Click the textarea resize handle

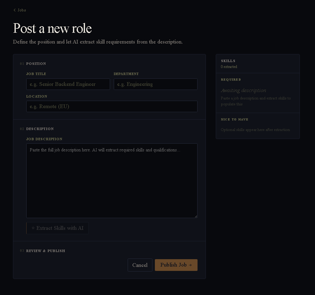point(196,217)
